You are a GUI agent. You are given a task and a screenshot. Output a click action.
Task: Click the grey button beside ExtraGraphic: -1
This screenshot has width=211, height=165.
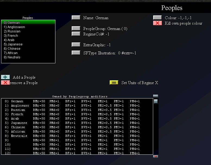point(76,45)
